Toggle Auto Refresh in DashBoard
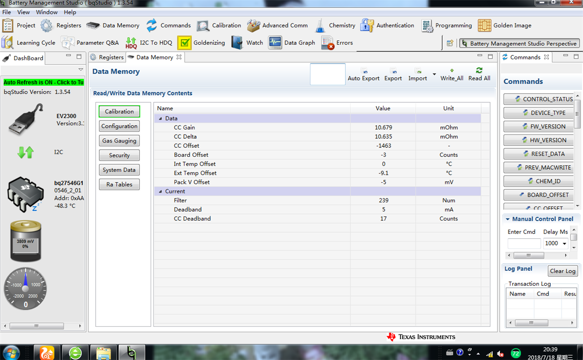Screen dimensions: 583x360 point(44,82)
